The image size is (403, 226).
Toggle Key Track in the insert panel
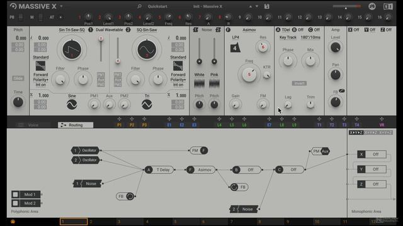point(288,38)
